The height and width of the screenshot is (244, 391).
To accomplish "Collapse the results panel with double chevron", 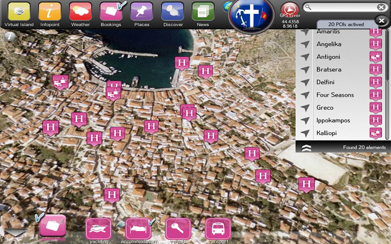I will (x=306, y=148).
